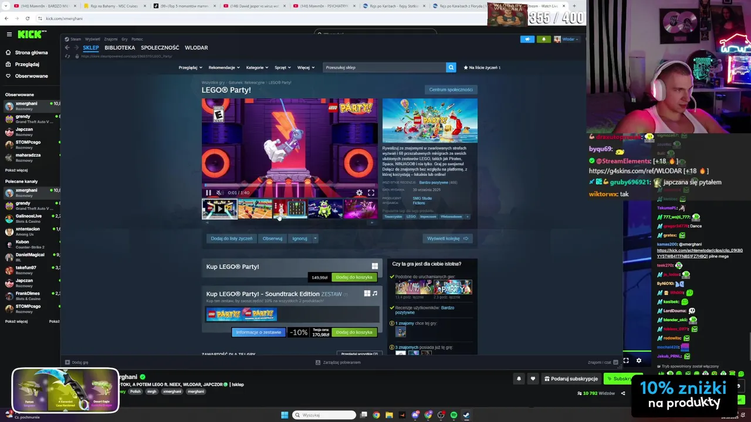
Task: Click Podaruj subskrypcje button
Action: [x=571, y=379]
